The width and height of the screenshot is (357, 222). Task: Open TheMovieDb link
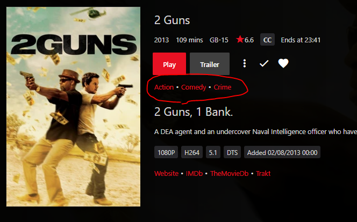coord(229,173)
